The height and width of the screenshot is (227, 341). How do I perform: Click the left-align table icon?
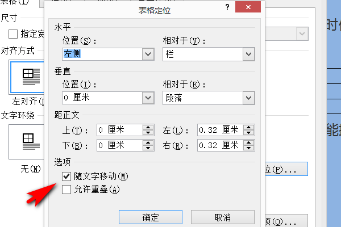click(27, 77)
